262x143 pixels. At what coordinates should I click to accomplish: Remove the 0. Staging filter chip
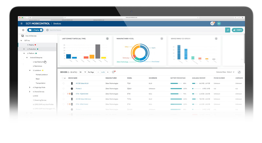(x=41, y=30)
